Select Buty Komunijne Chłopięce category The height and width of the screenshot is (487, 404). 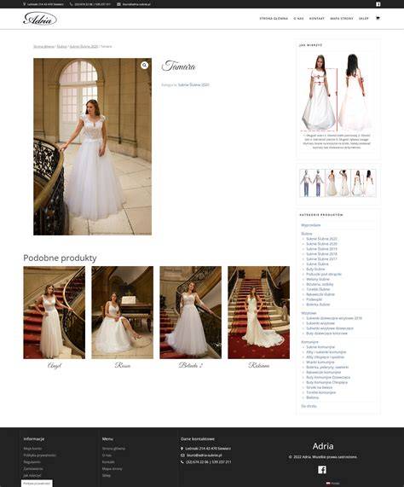[x=326, y=382]
